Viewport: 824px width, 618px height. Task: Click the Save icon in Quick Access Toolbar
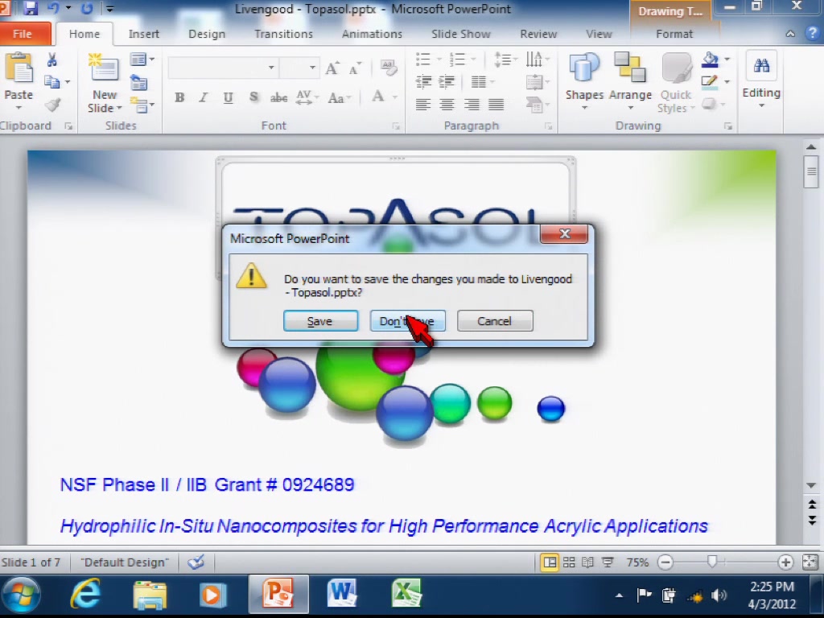pos(31,8)
